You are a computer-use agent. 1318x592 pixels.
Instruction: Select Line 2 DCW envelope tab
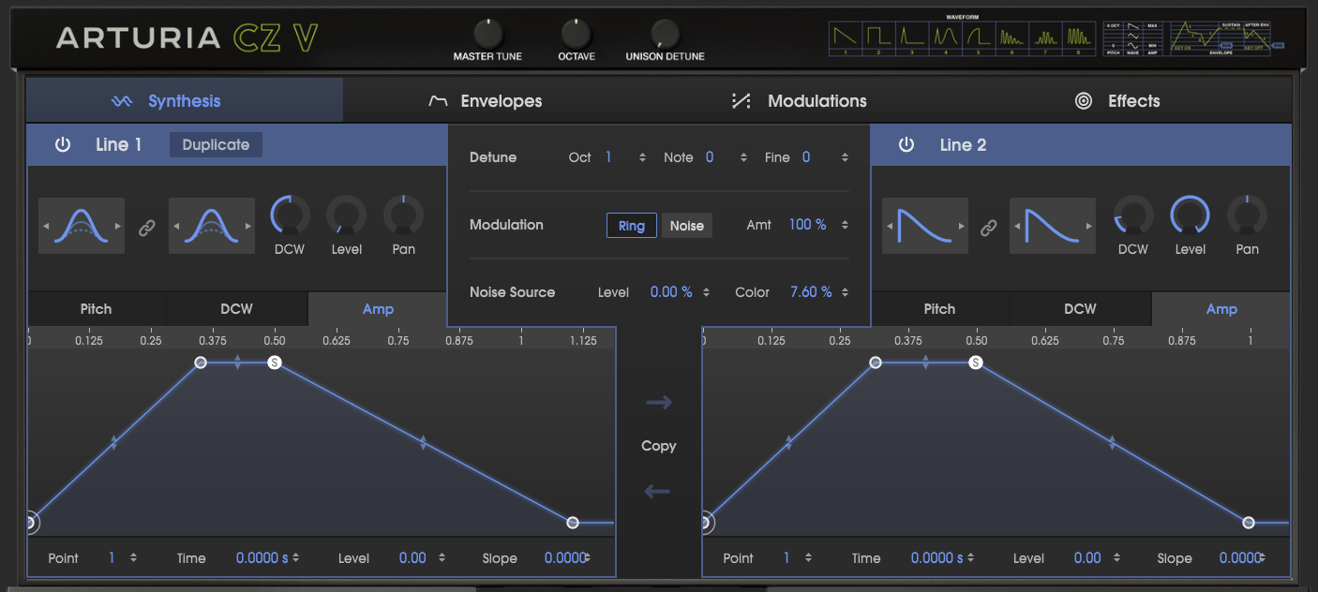pyautogui.click(x=1080, y=309)
